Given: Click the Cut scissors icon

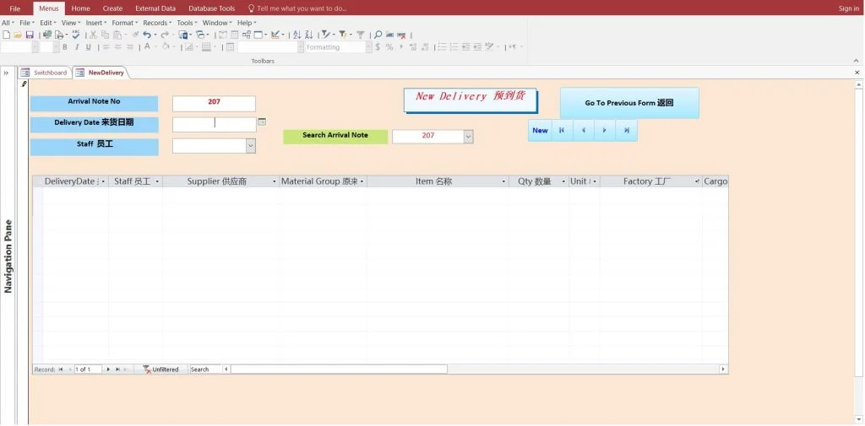Looking at the screenshot, I should click(93, 35).
